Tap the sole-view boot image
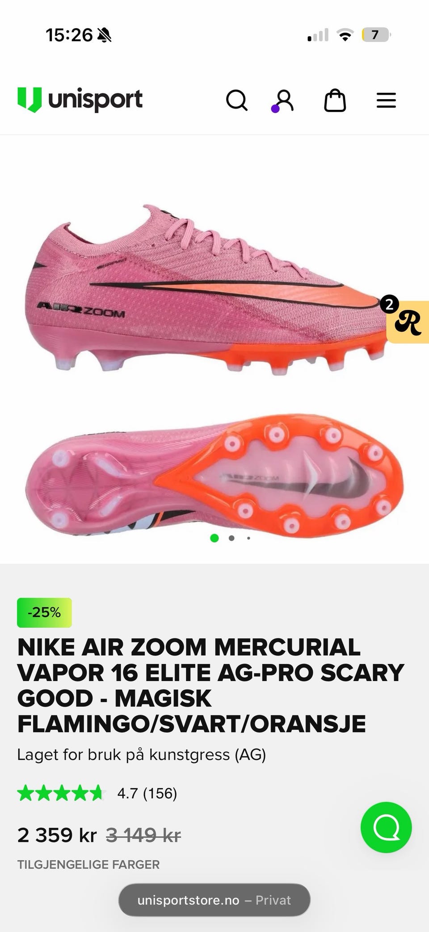The height and width of the screenshot is (932, 429). tap(214, 473)
